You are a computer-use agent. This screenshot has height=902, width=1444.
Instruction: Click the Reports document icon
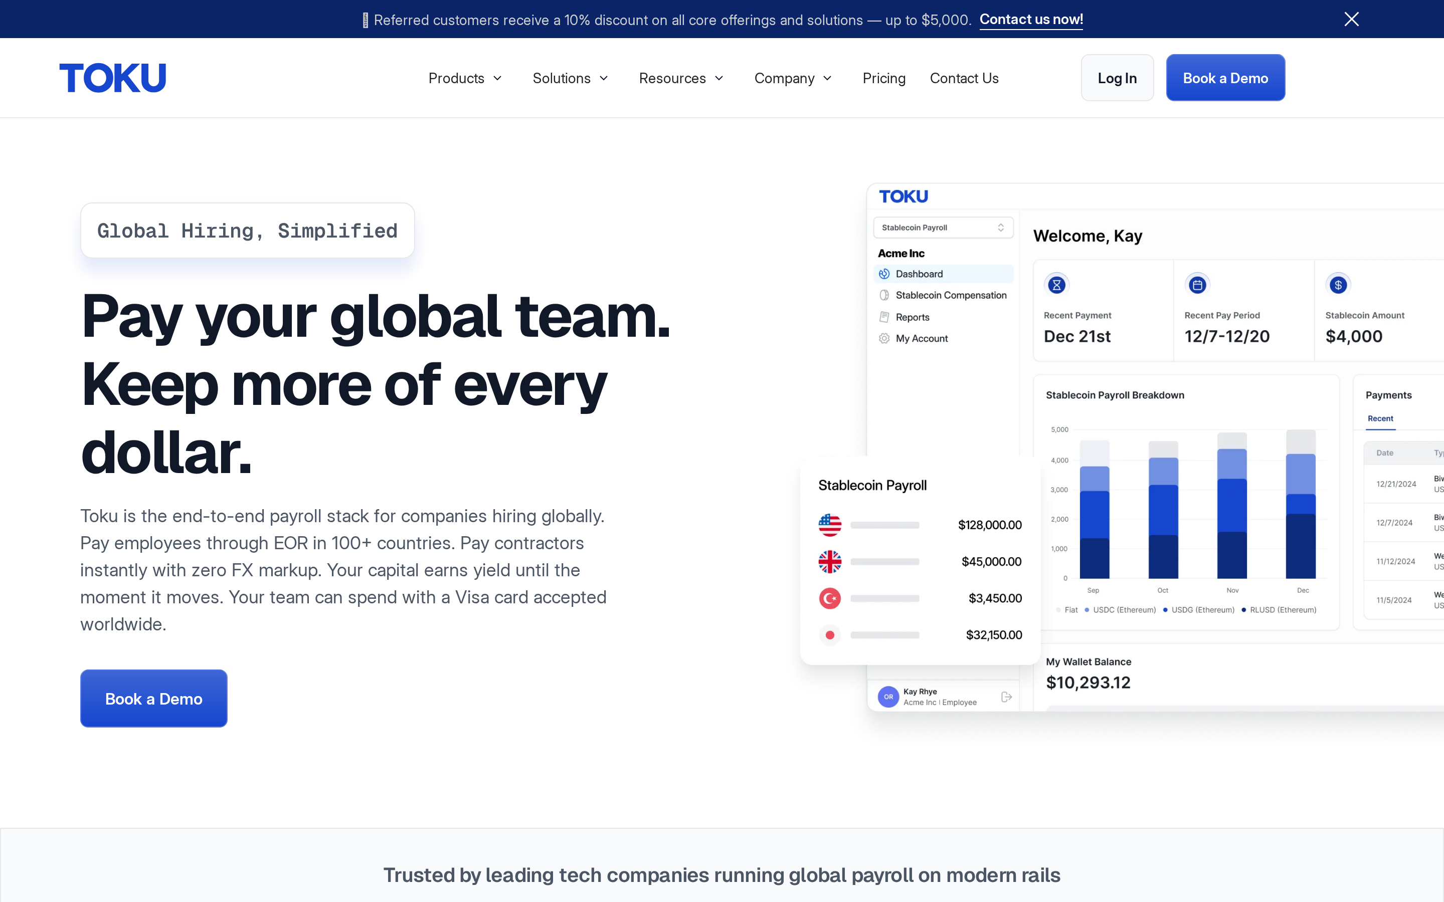click(884, 317)
